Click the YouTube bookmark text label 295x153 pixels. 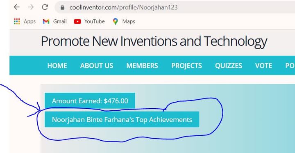click(95, 21)
